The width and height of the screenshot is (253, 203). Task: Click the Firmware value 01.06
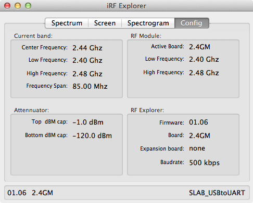[198, 123]
